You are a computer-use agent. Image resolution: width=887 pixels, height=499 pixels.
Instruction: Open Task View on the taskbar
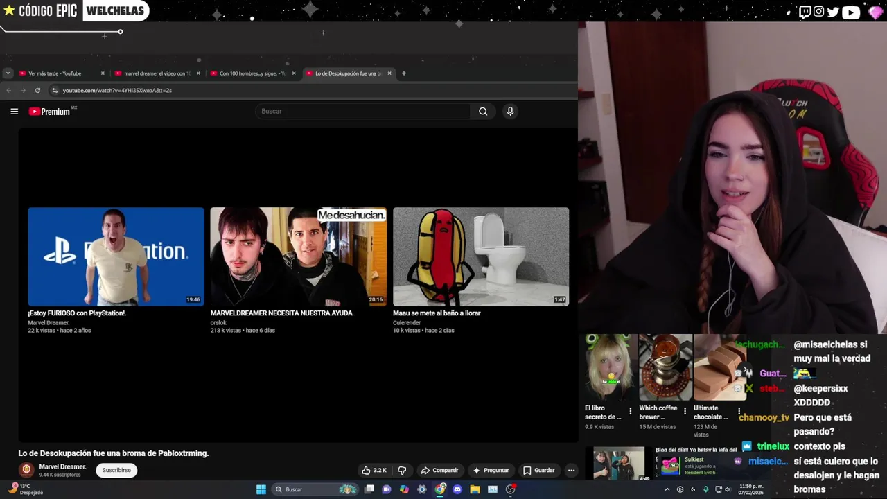(369, 489)
